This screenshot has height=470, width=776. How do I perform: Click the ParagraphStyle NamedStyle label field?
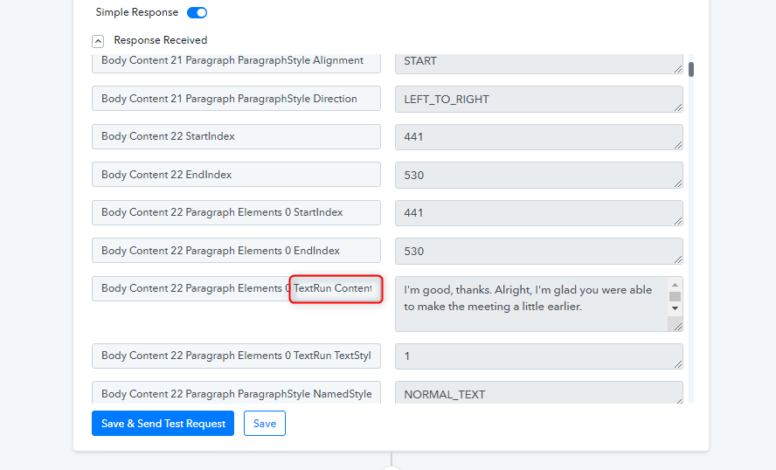pos(236,394)
